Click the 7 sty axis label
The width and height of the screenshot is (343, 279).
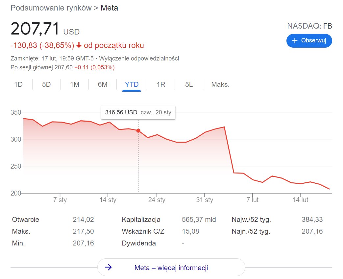(60, 200)
